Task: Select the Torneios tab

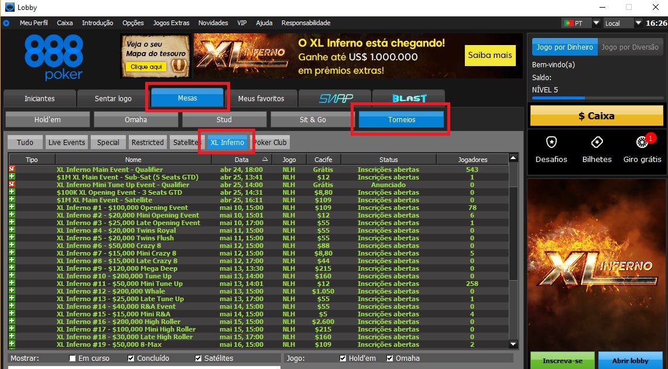Action: [401, 120]
